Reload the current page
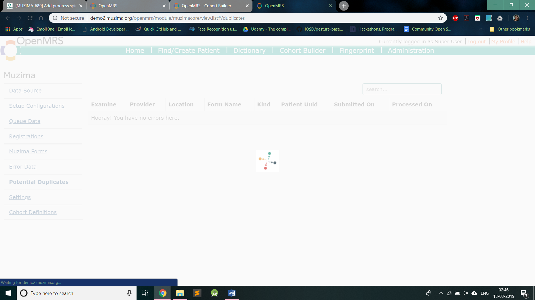The image size is (535, 300). [x=30, y=18]
